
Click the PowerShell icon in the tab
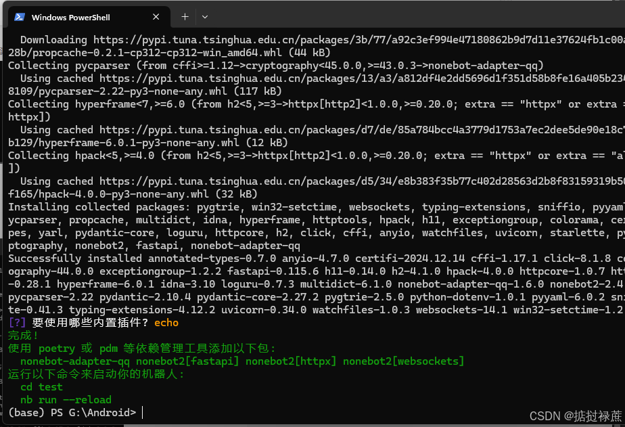[x=20, y=17]
